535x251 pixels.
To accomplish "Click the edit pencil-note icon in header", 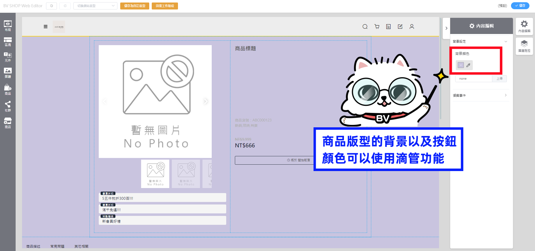I will [x=400, y=27].
